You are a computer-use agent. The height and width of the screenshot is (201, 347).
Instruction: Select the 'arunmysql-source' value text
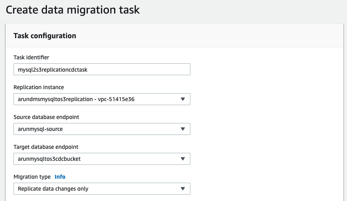[41, 129]
